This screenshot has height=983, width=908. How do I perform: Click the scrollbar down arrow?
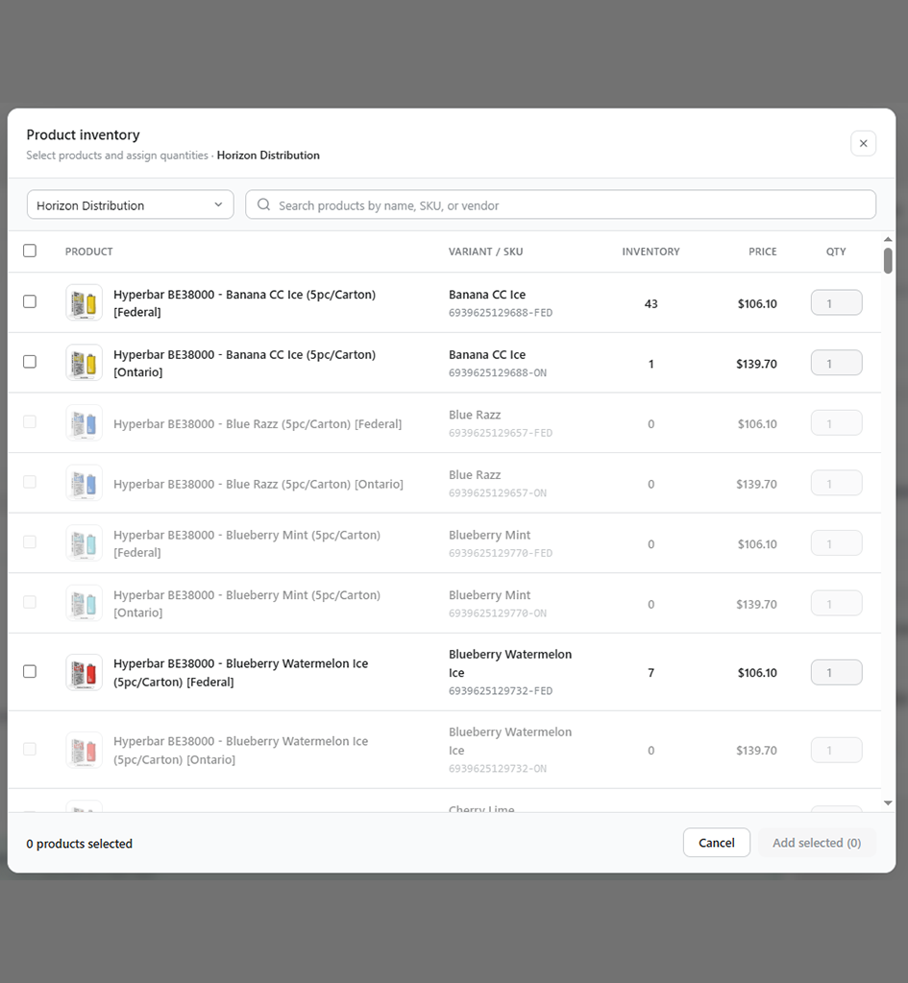coord(887,803)
